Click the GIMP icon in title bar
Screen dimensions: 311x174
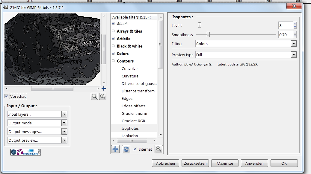tap(6, 7)
